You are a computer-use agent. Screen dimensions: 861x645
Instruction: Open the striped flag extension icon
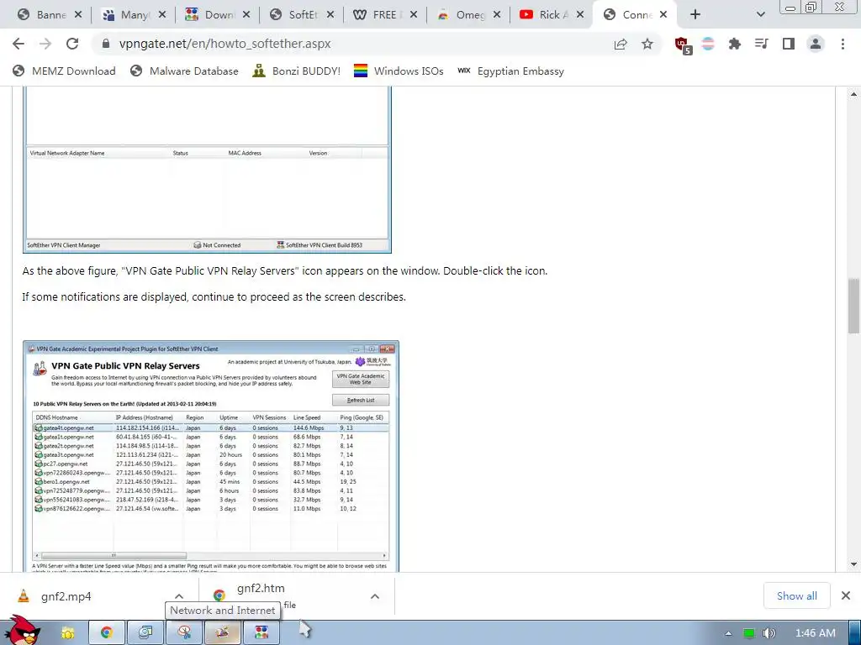708,44
